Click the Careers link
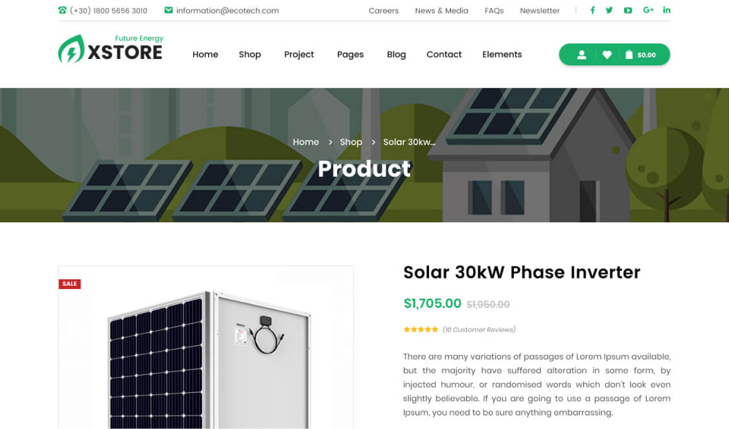 click(384, 10)
